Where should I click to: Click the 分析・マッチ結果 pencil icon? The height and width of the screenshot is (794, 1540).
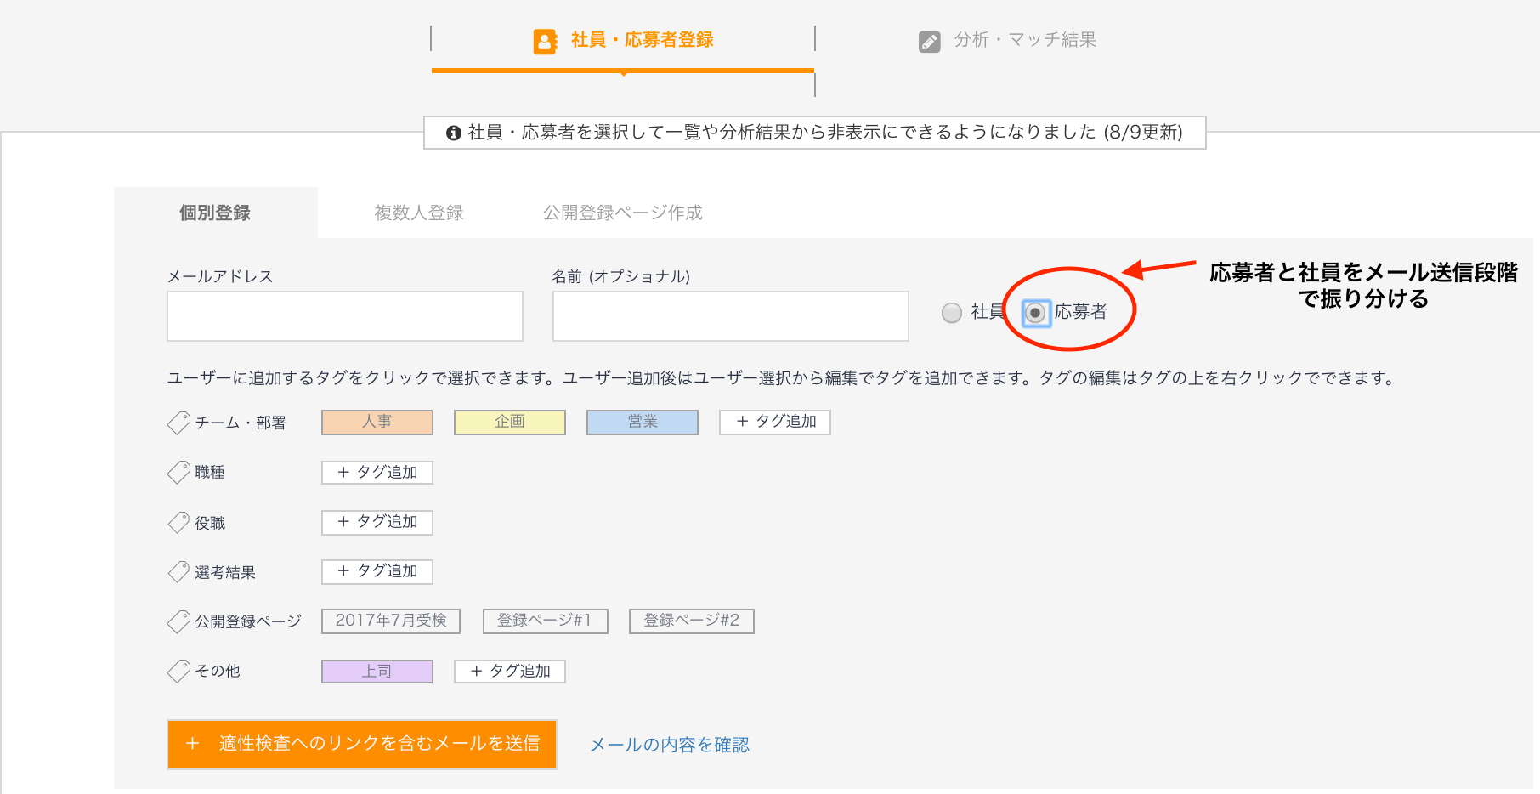(x=929, y=42)
